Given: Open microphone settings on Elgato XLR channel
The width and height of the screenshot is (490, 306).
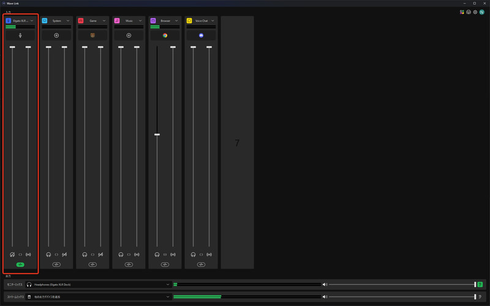Looking at the screenshot, I should pos(20,35).
